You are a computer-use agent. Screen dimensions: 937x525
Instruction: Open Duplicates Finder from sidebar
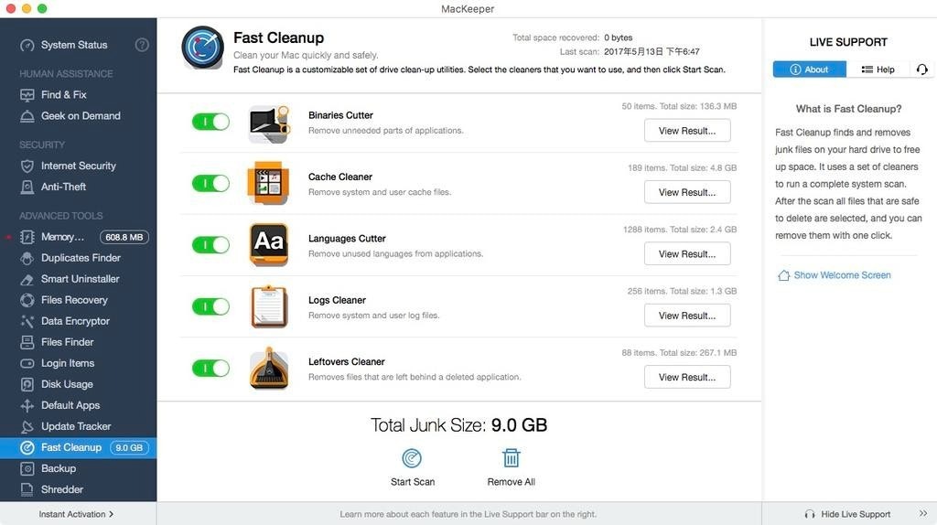click(x=79, y=258)
